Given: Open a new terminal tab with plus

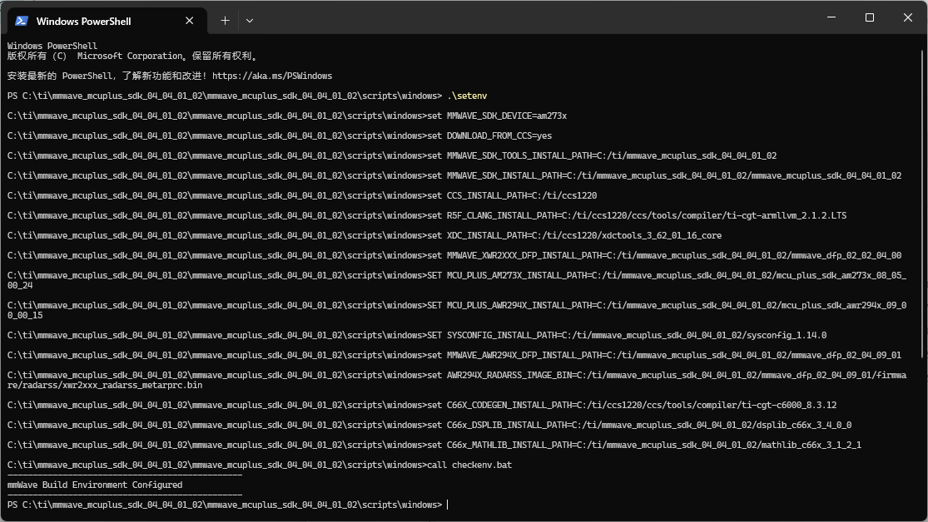Looking at the screenshot, I should coord(225,20).
